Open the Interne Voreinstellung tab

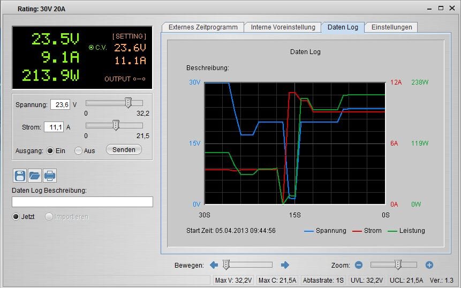[x=283, y=27]
